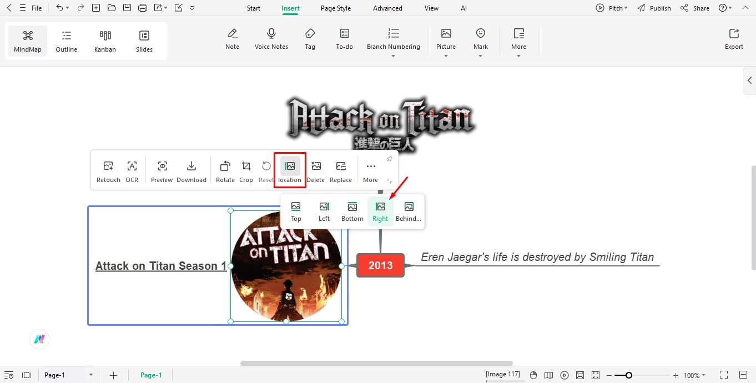This screenshot has height=383, width=756.
Task: Download the selected image
Action: click(191, 172)
